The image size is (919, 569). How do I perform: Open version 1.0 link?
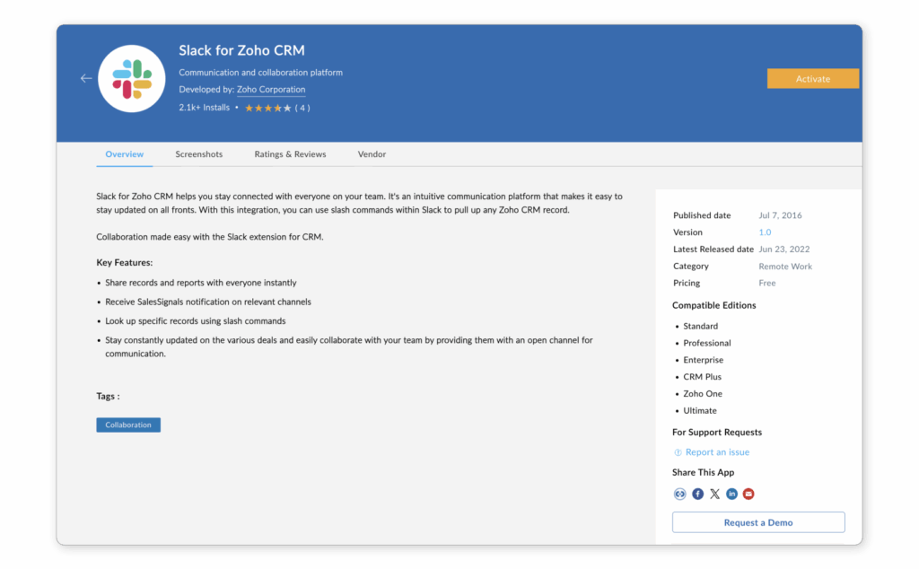click(x=765, y=232)
